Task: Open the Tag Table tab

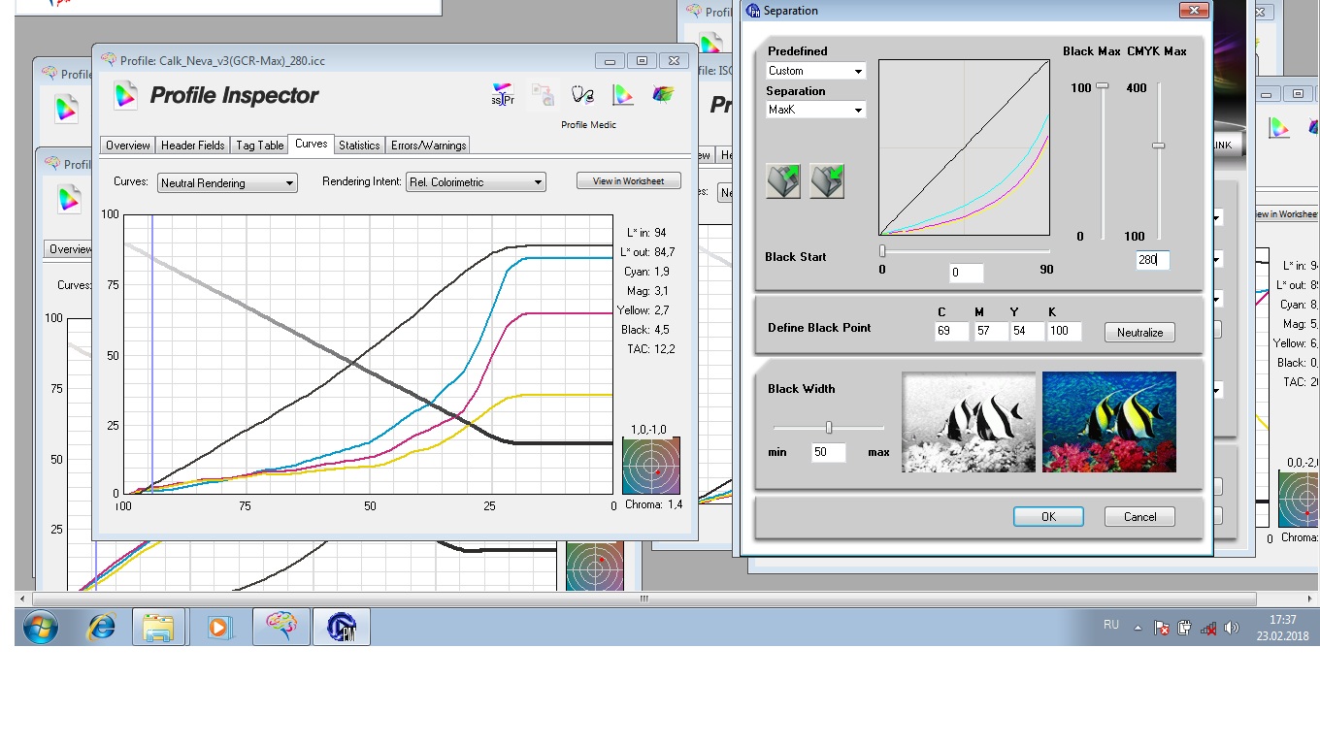Action: [259, 145]
